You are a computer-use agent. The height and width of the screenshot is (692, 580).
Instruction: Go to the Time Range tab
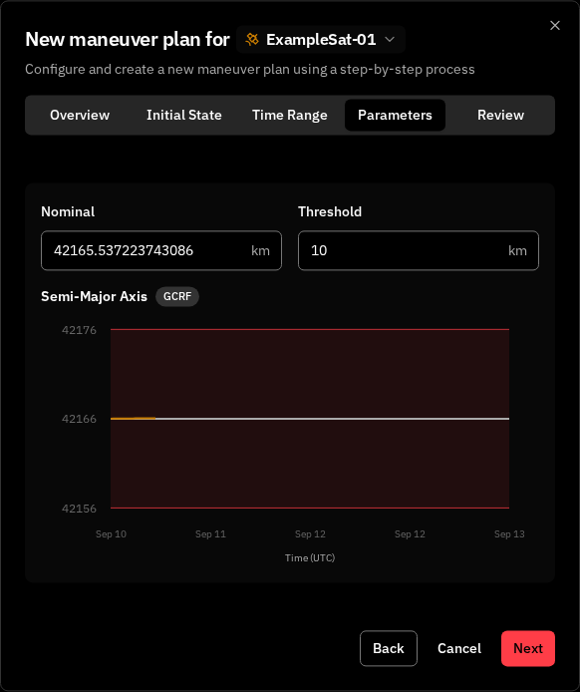[x=290, y=116]
